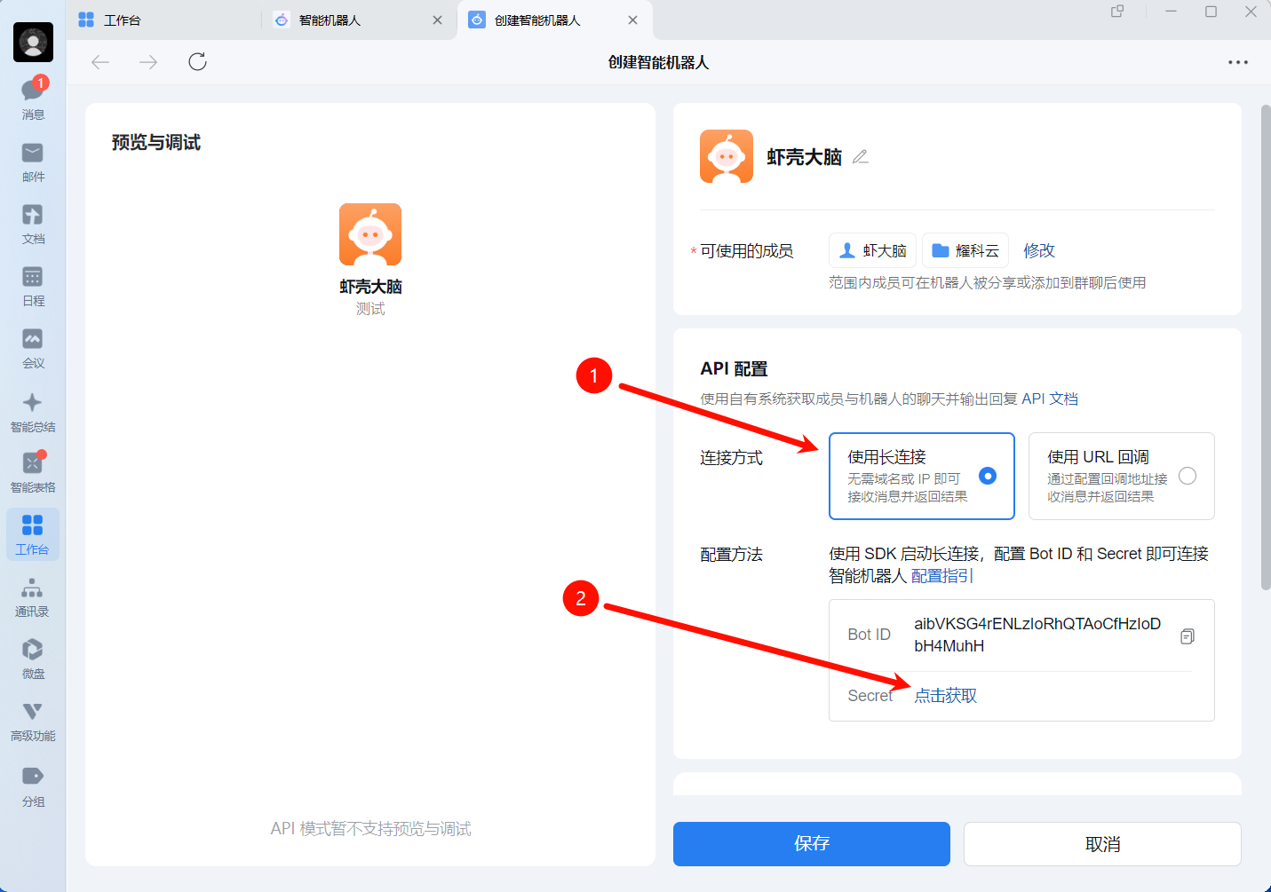Click the pop-out window icon in title bar
This screenshot has width=1271, height=892.
click(1117, 12)
